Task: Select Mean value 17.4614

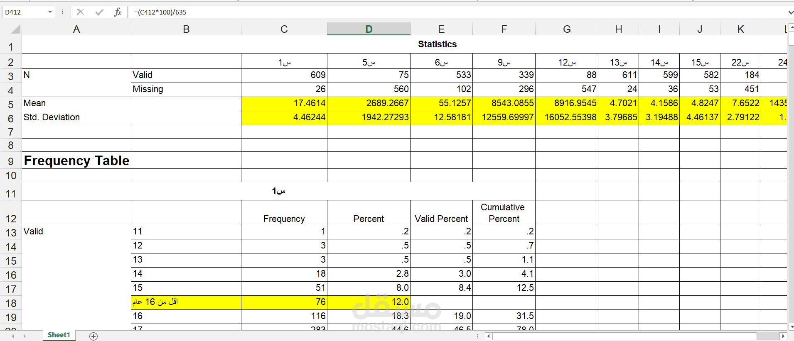Action: pos(284,104)
